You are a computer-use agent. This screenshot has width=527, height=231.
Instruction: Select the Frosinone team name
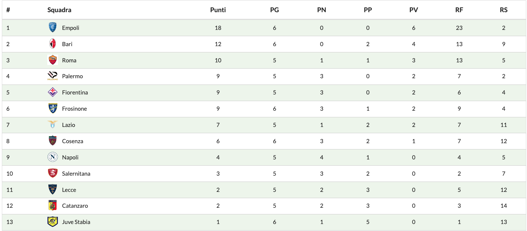[x=74, y=108]
